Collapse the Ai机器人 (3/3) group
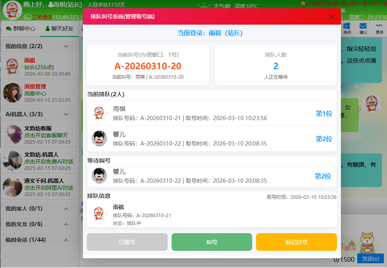 pos(66,114)
